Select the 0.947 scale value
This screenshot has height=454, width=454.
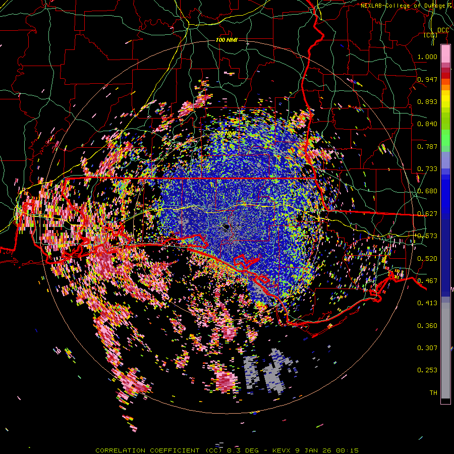pos(427,79)
